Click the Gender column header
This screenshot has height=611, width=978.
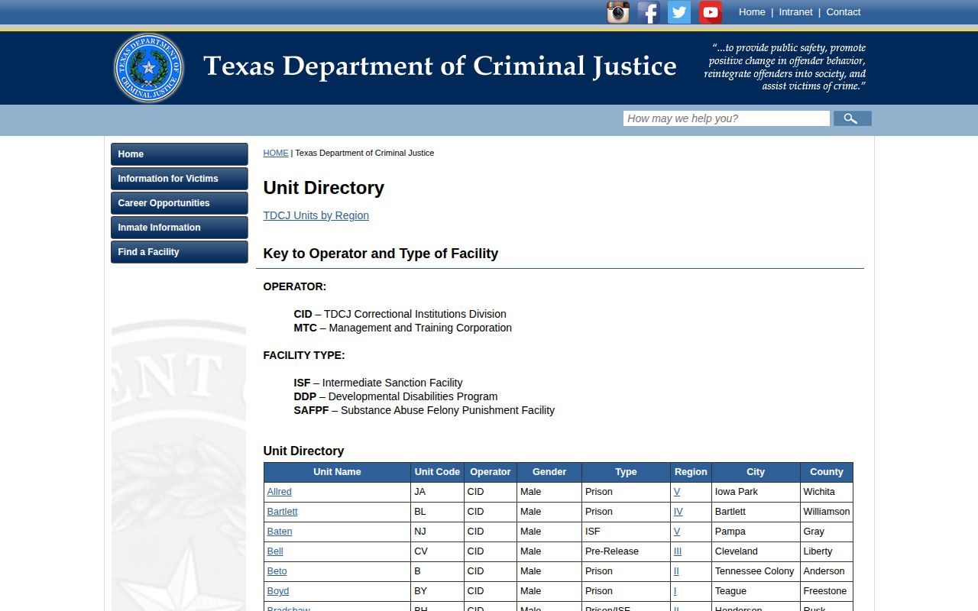tap(549, 472)
